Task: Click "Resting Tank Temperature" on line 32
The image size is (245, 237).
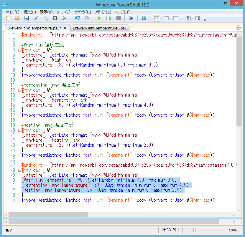Action: (x=52, y=190)
